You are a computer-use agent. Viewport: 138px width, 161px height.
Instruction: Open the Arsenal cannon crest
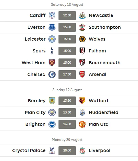click(x=82, y=74)
